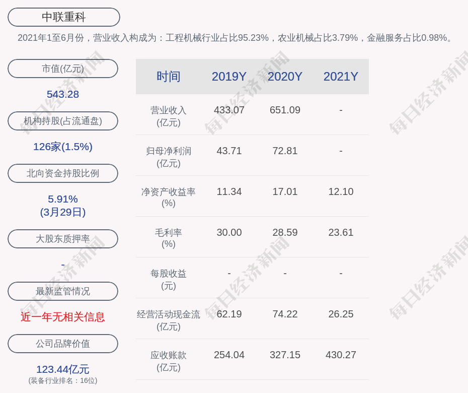This screenshot has height=393, width=468.
Task: Click the 2021Y receivables value 430.27
Action: pyautogui.click(x=341, y=355)
